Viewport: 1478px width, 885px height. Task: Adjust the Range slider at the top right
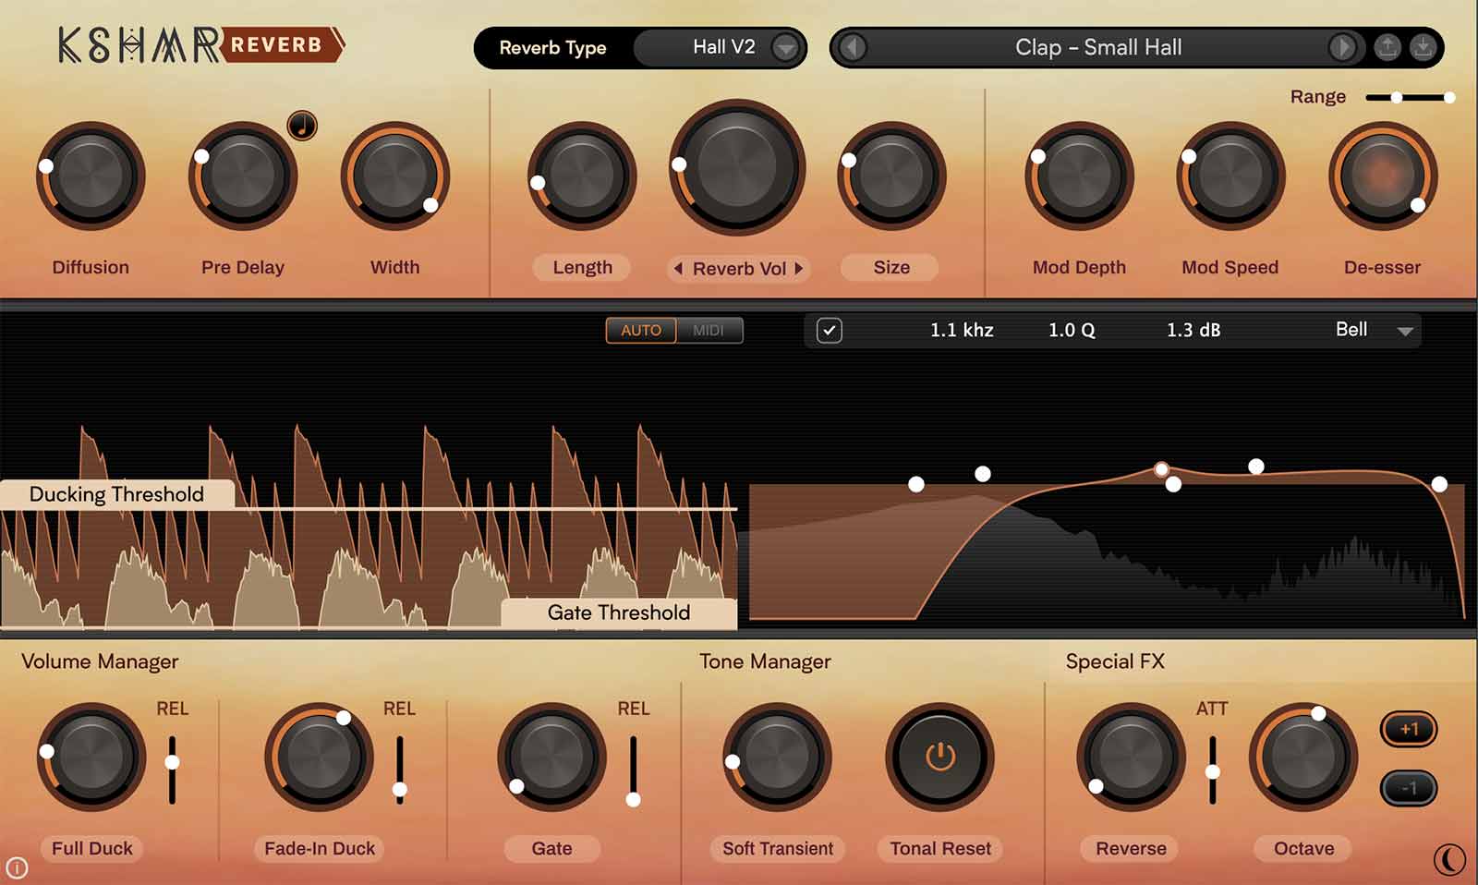[x=1409, y=96]
